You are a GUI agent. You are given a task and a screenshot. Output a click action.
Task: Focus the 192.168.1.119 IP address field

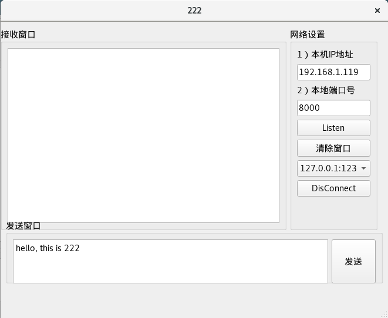coord(333,72)
